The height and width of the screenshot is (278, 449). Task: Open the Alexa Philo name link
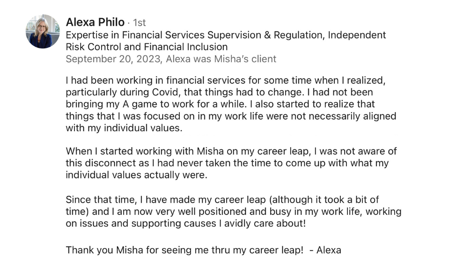(95, 22)
